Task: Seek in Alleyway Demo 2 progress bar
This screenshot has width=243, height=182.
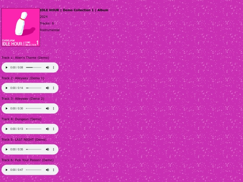Action: [34, 108]
